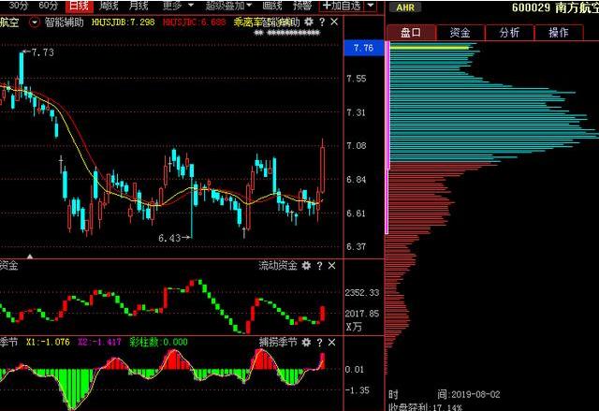Click the 6.37 price axis label
Screen dimensions: 599x411
click(356, 247)
